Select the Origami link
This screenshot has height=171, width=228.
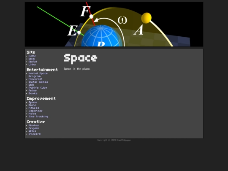coord(34,128)
